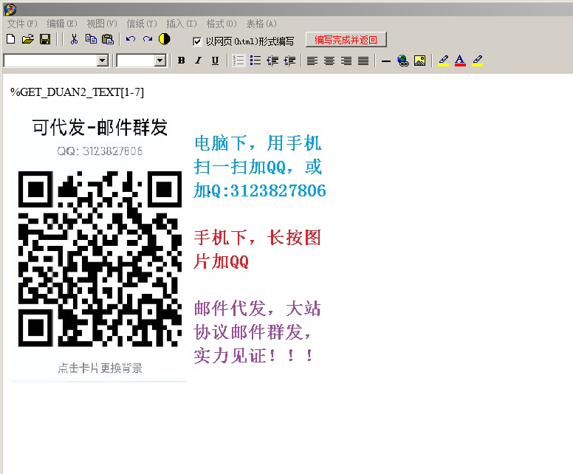
Task: Copy selection with the copy icon
Action: 91,39
